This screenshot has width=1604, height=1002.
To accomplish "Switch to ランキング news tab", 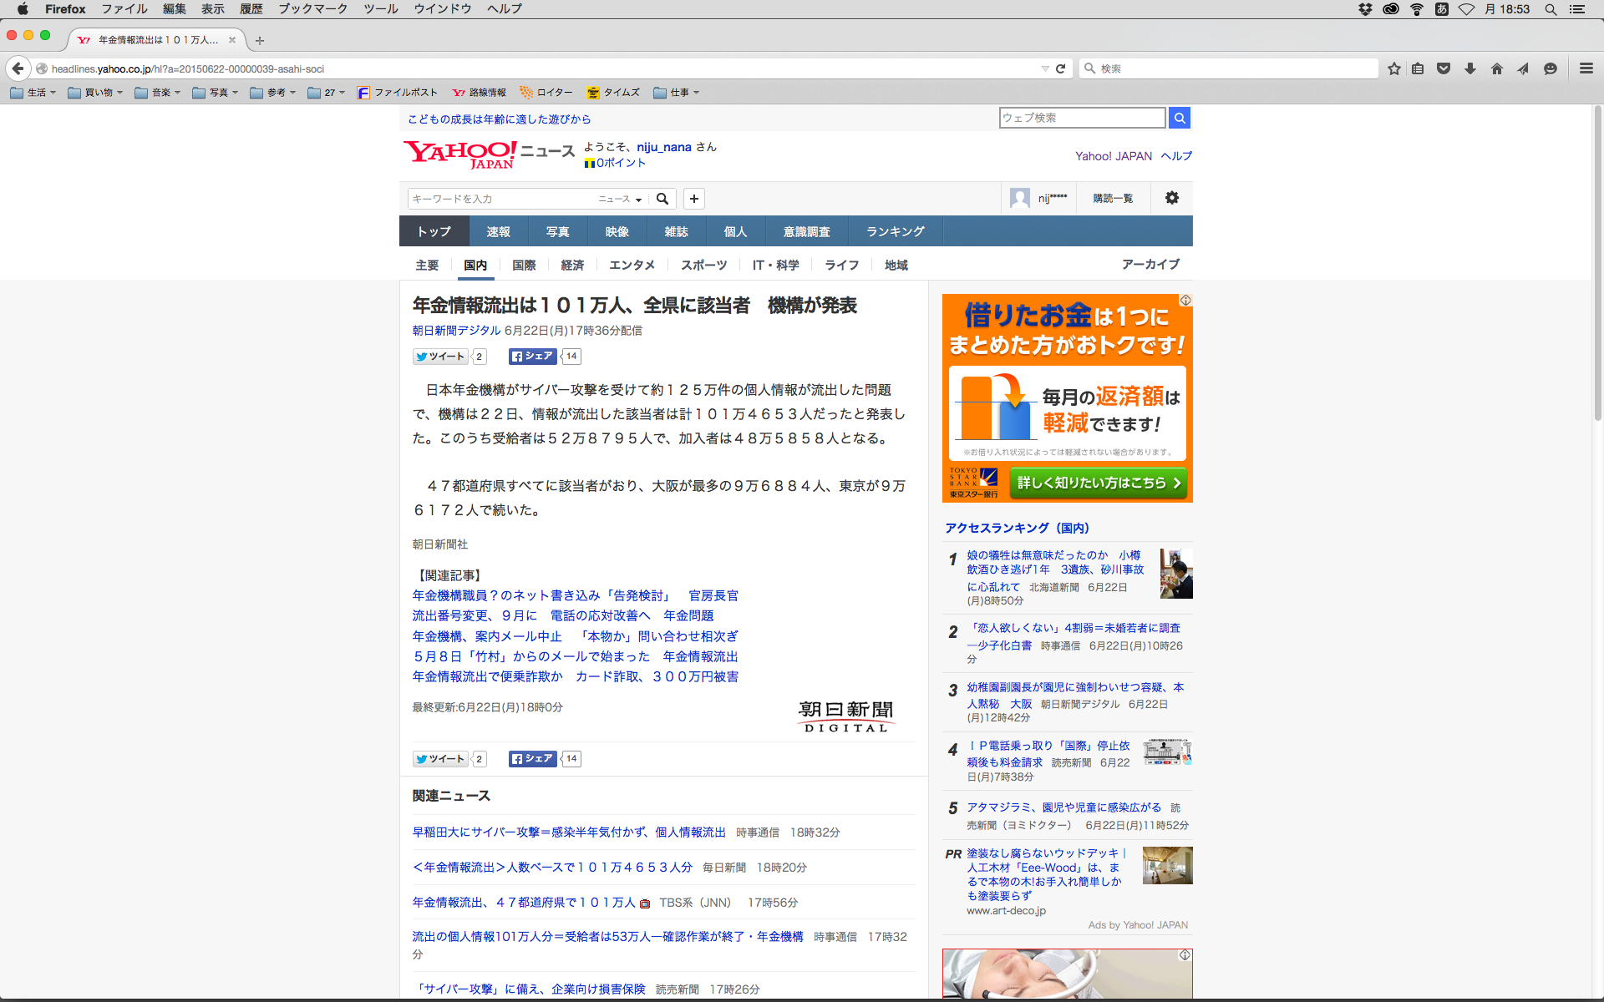I will tap(895, 231).
